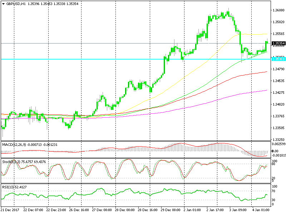286x214 pixels.
Task: Select the cyan 1.35003 horizontal line label
Action: coord(278,59)
